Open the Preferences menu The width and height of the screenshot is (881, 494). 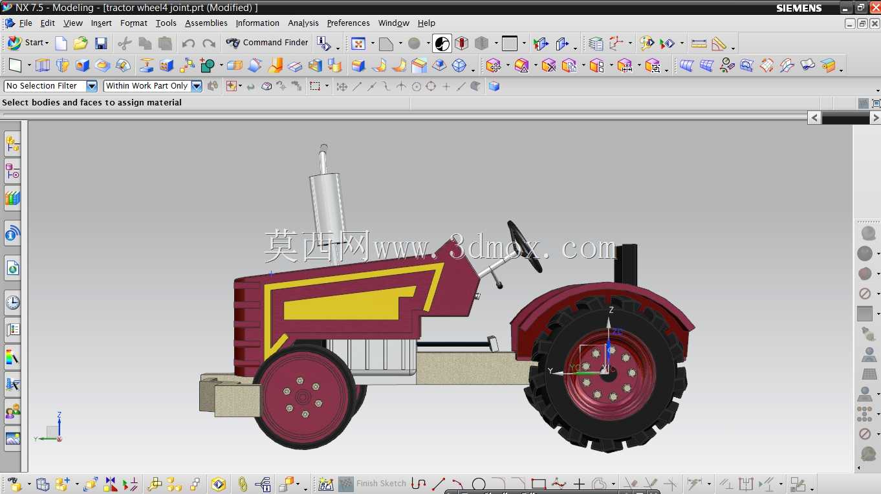349,23
